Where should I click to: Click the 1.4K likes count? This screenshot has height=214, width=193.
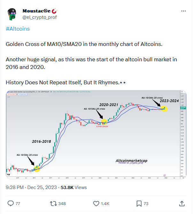coord(105,204)
